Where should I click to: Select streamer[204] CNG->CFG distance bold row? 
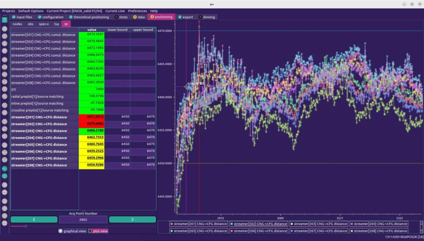83,138
